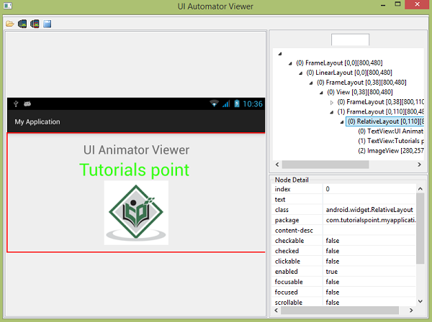Open a saved UI dump folder icon
Image resolution: width=432 pixels, height=322 pixels.
coord(9,24)
